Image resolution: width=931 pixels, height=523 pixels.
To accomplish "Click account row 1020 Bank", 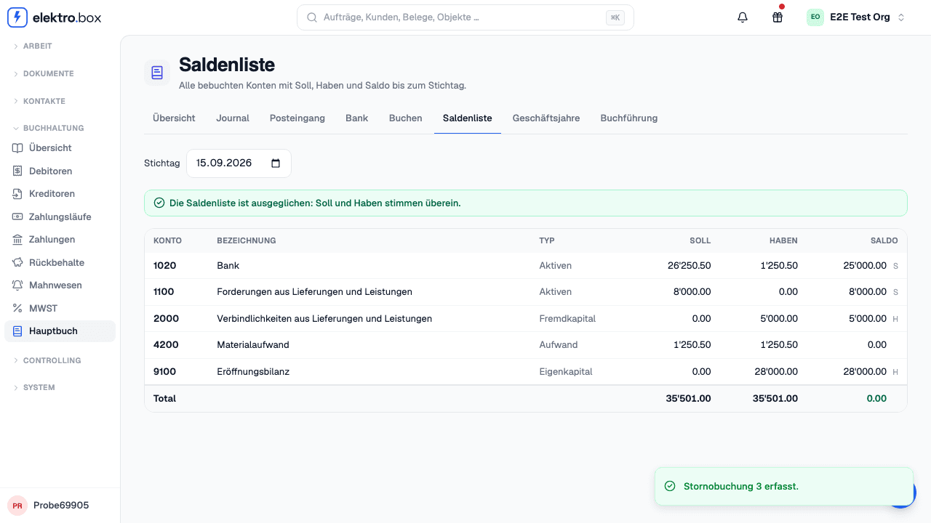I will tap(526, 266).
